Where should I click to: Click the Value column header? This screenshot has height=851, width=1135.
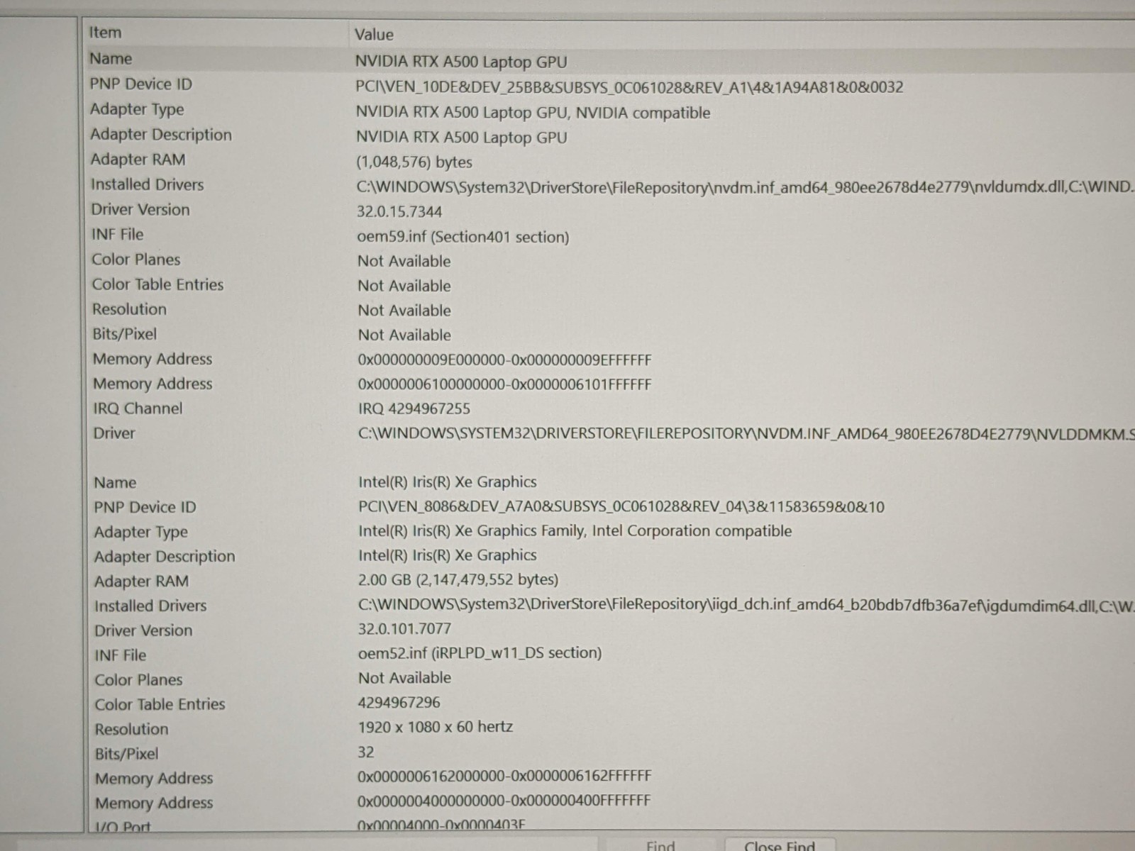pos(374,34)
